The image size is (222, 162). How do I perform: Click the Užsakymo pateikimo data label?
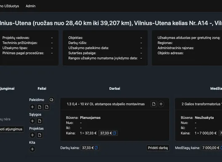pos(88,48)
